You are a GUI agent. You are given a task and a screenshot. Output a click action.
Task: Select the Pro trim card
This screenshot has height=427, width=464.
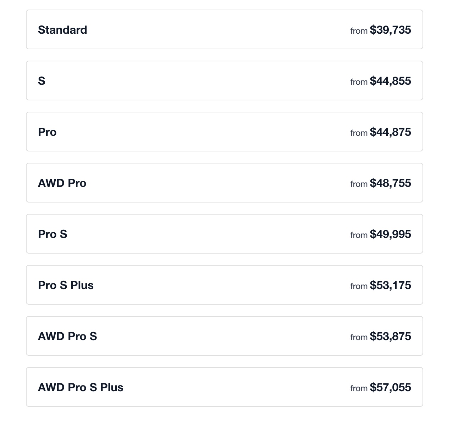pyautogui.click(x=224, y=132)
